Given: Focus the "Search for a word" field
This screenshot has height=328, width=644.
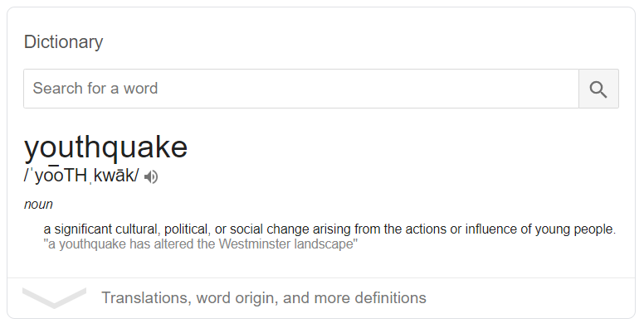Looking at the screenshot, I should pos(301,89).
